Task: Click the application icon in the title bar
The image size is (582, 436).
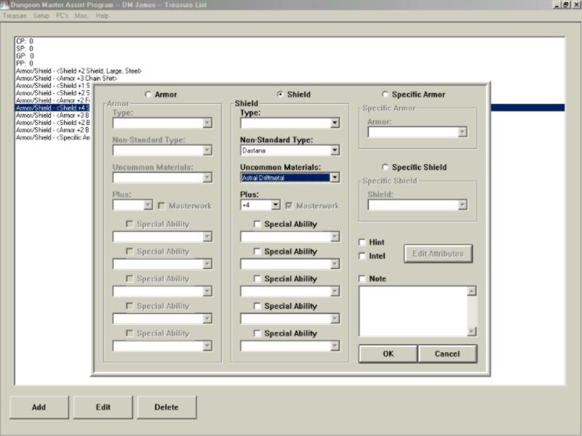Action: click(x=4, y=4)
